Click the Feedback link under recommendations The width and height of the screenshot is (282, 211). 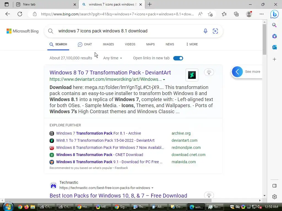121,168
